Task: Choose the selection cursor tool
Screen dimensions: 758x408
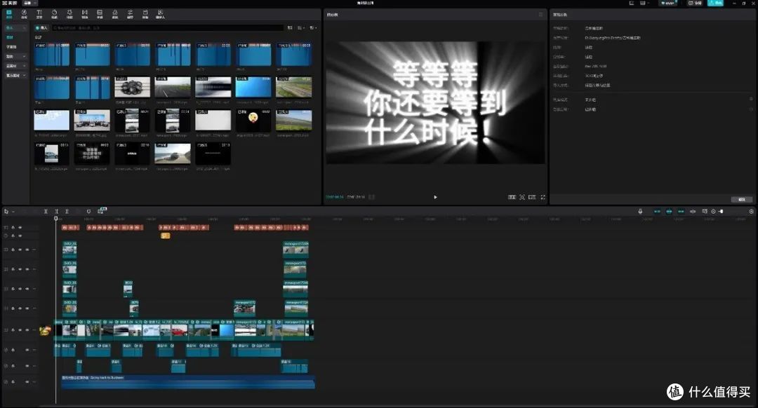Action: pos(6,212)
